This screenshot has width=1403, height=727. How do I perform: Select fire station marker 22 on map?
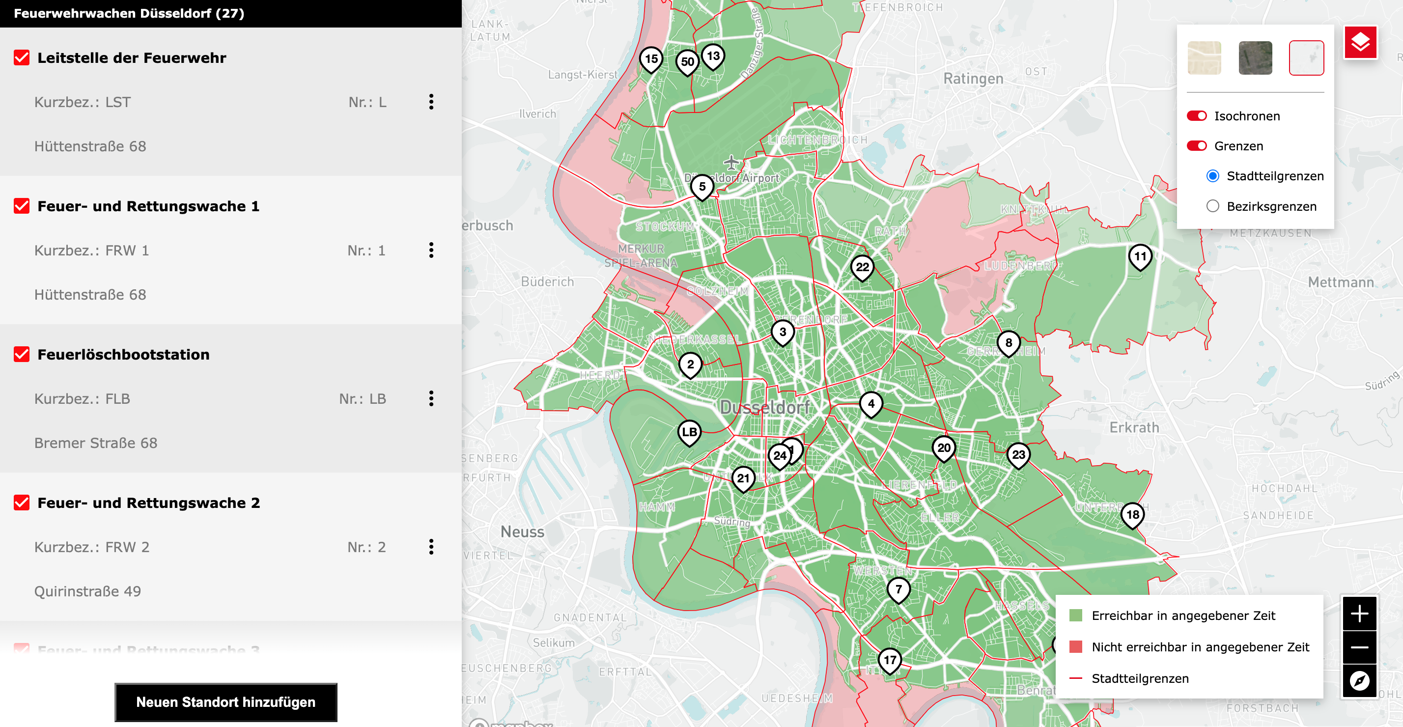(x=862, y=268)
